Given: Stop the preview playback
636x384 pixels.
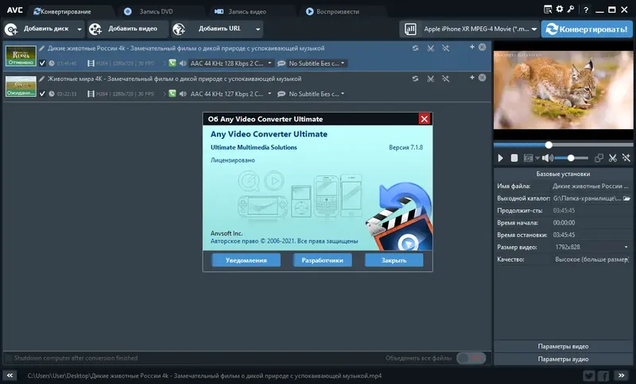Looking at the screenshot, I should (x=514, y=158).
